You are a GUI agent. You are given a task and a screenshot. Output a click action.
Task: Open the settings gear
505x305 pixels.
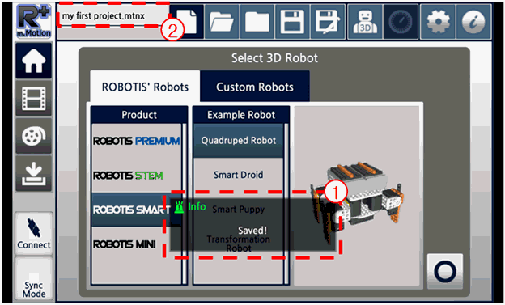(438, 22)
